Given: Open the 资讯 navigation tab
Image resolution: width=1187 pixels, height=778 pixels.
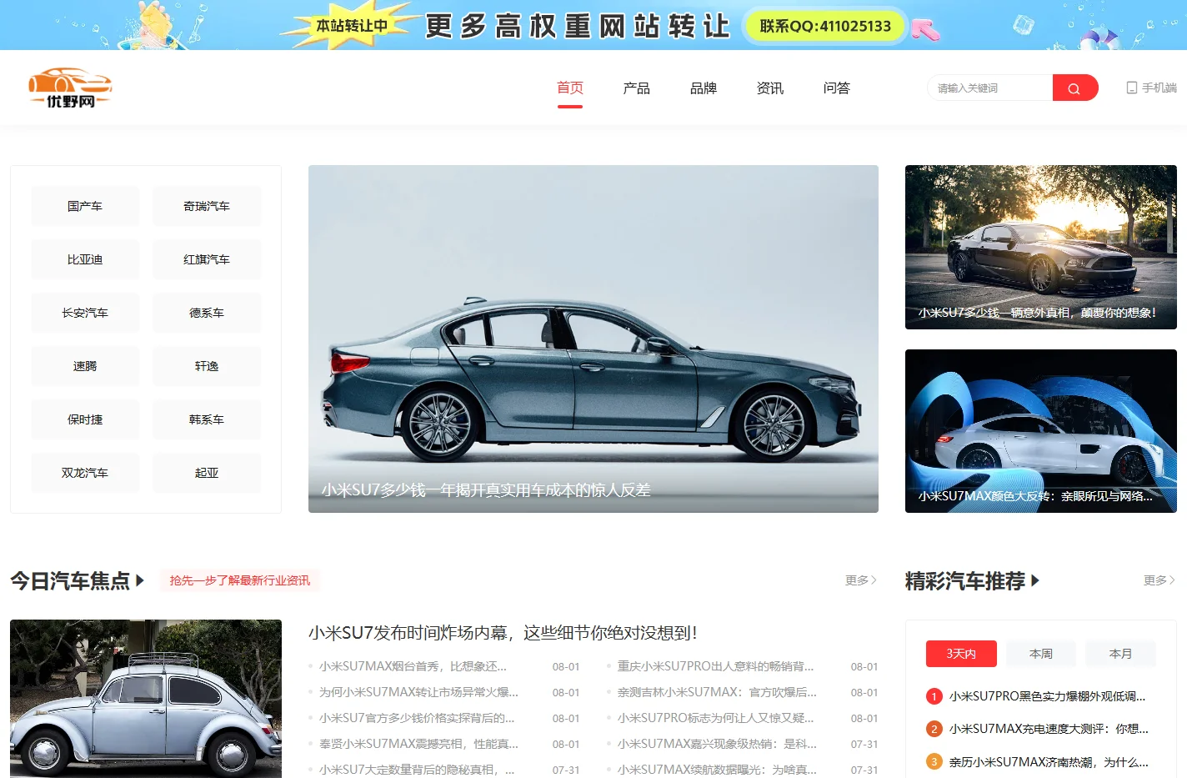Looking at the screenshot, I should (770, 88).
